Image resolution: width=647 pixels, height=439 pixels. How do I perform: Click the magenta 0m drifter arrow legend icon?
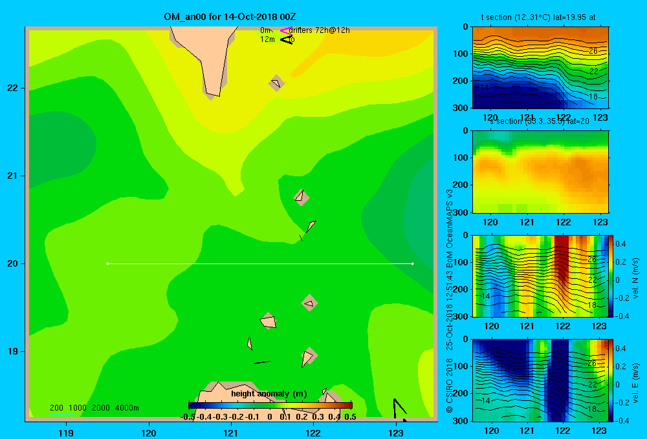click(285, 30)
